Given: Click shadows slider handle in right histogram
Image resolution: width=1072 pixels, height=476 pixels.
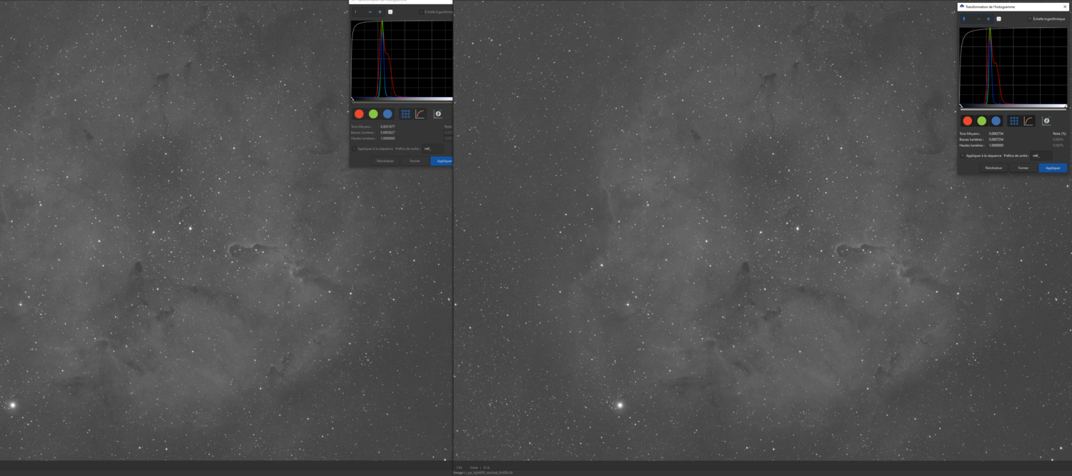Looking at the screenshot, I should pyautogui.click(x=961, y=106).
